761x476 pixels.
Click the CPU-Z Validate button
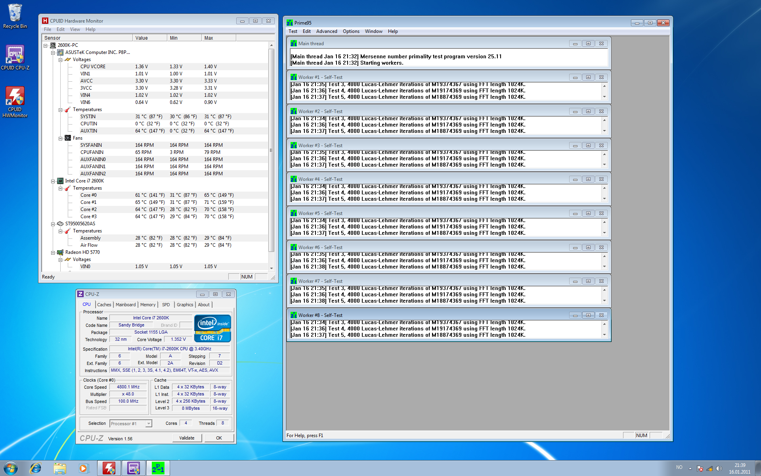(x=187, y=438)
